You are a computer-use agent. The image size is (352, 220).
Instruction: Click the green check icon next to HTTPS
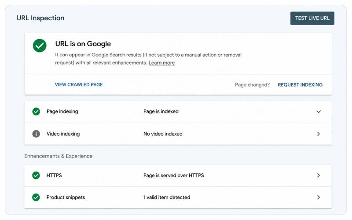tap(36, 175)
